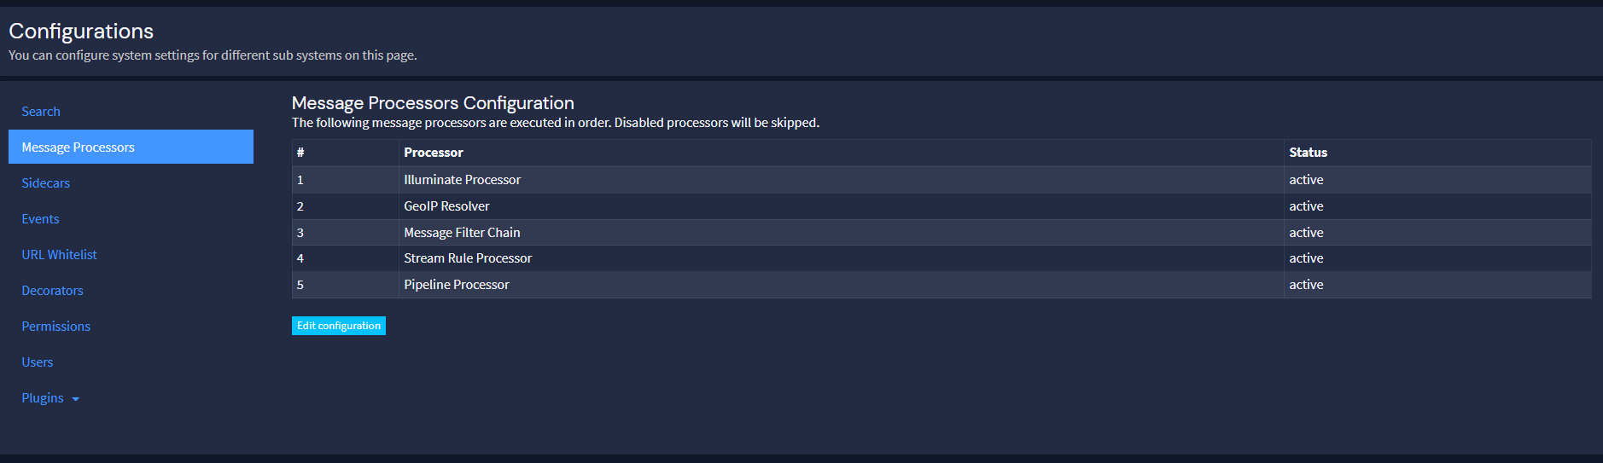Expand the Plugins dropdown caret
The image size is (1603, 463).
click(x=76, y=399)
